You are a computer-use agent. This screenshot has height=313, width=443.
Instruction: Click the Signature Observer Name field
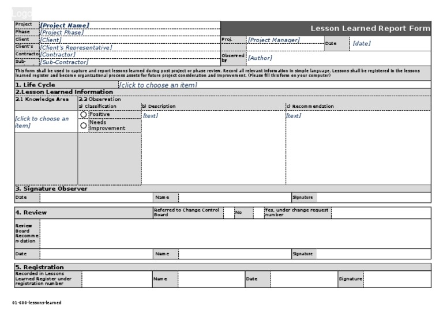[x=235, y=198]
